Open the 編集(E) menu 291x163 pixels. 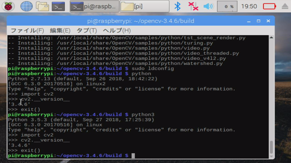(60, 30)
